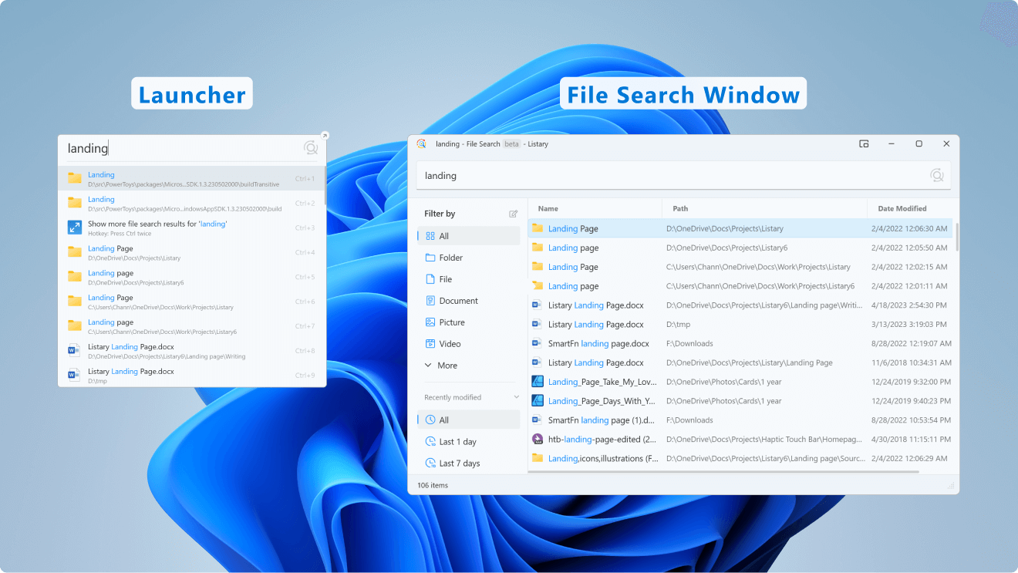Click the horizontal scrollbar below the results list
This screenshot has height=573, width=1018.
(x=725, y=471)
